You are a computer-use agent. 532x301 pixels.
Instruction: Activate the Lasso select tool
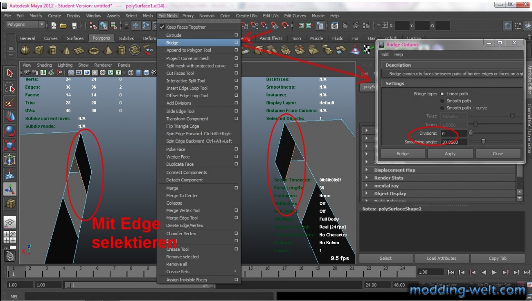[x=10, y=87]
